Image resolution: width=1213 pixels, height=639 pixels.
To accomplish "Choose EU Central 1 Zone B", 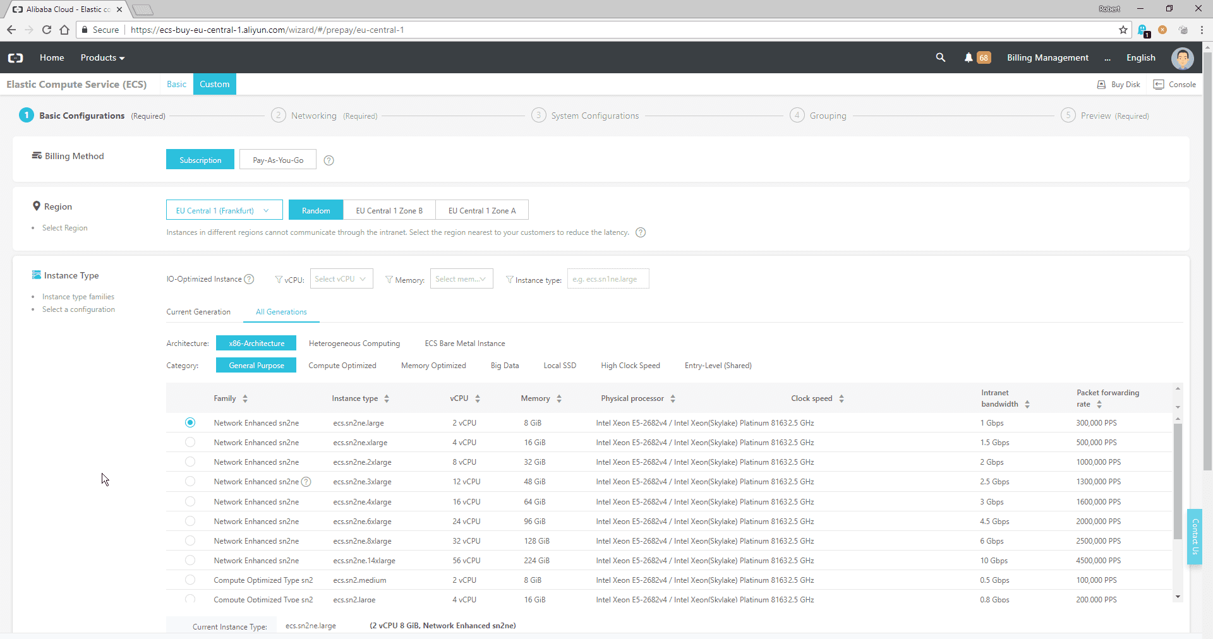I will tap(389, 210).
